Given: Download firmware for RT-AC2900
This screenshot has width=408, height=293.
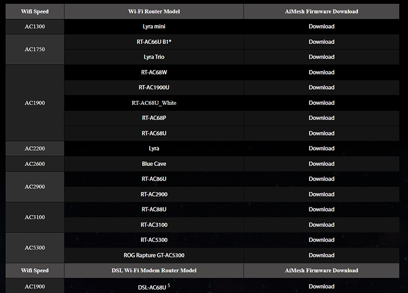Looking at the screenshot, I should pos(321,194).
